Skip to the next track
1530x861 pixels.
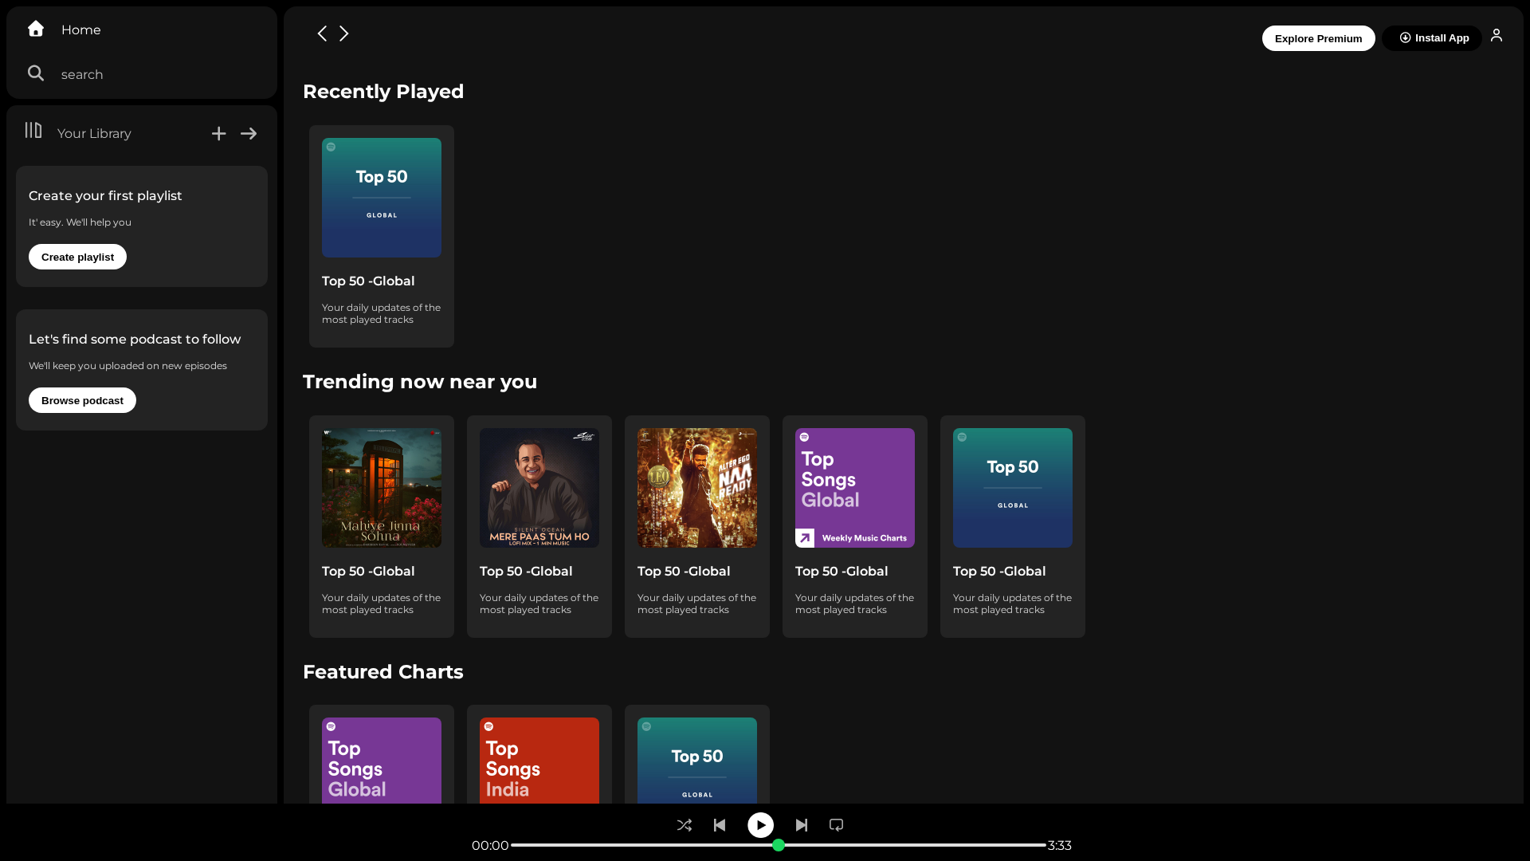[802, 825]
